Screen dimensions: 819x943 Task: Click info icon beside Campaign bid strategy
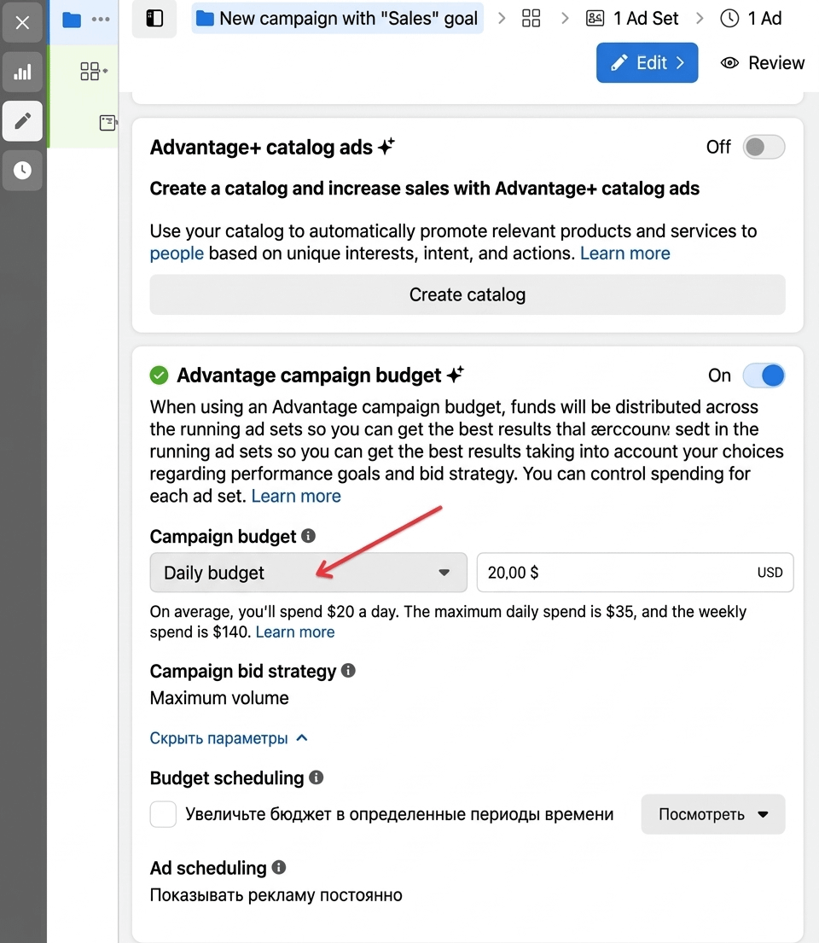pyautogui.click(x=348, y=671)
